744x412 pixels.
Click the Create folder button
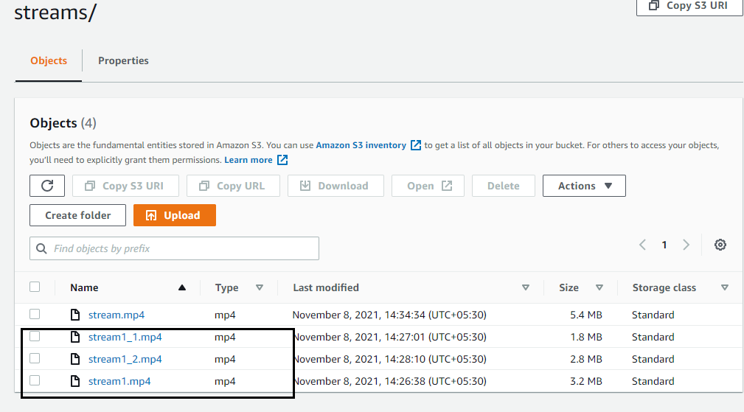click(x=78, y=215)
